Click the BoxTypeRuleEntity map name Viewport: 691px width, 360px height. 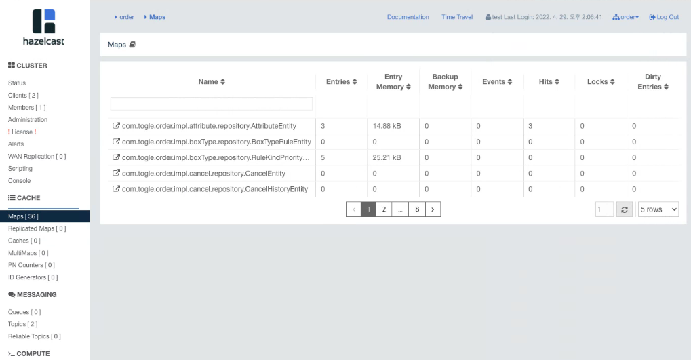coord(216,142)
